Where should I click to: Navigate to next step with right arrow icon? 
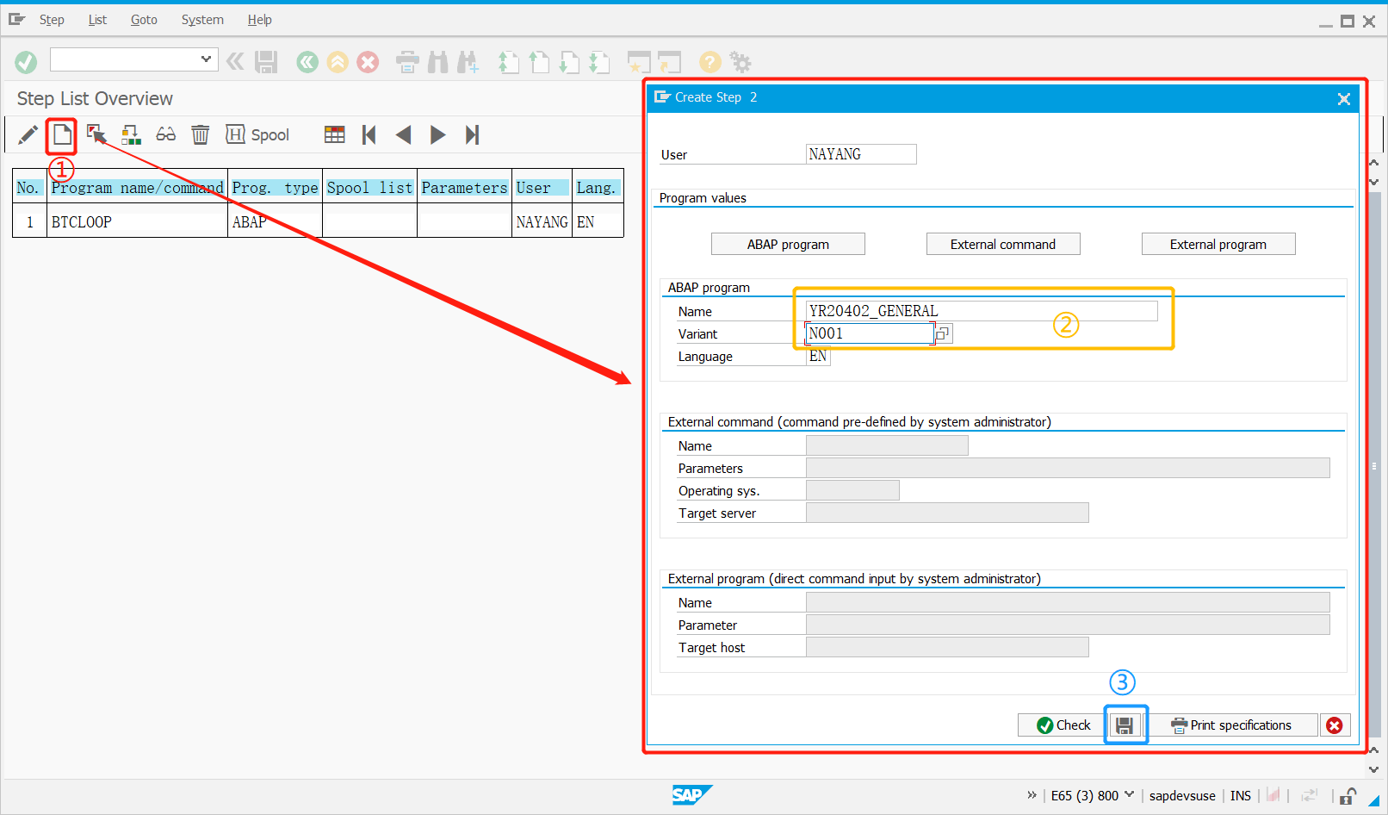(437, 134)
